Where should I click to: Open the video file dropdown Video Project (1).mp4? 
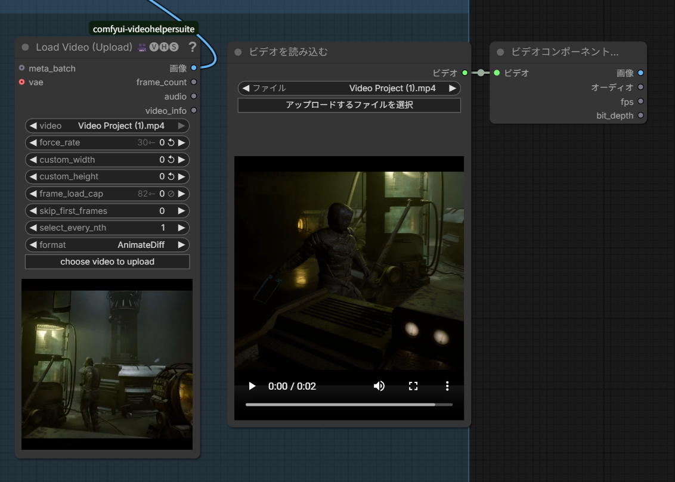[107, 126]
